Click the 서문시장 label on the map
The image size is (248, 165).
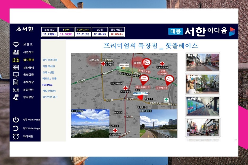(94, 60)
